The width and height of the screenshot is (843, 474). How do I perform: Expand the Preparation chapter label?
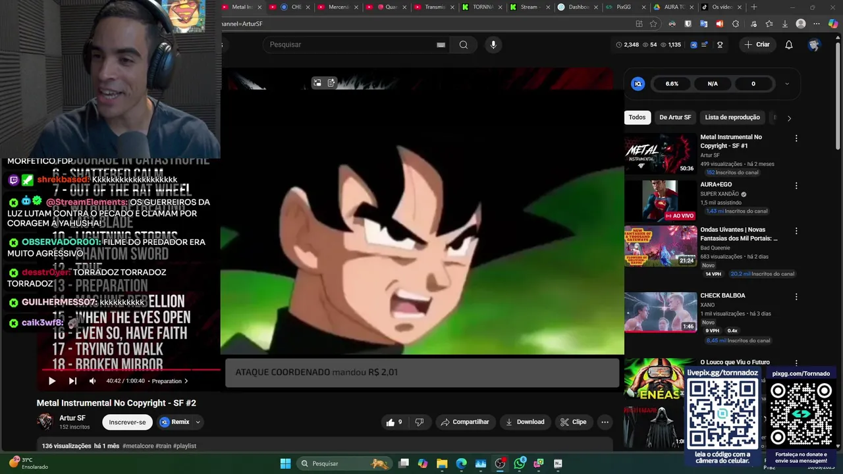point(169,381)
